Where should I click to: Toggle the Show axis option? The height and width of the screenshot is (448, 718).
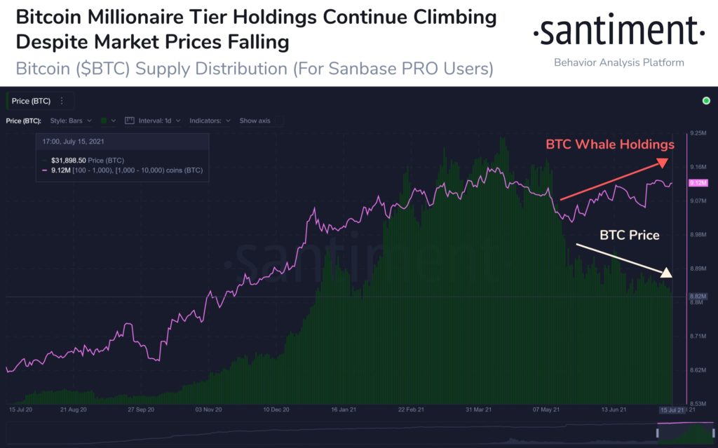pos(255,121)
